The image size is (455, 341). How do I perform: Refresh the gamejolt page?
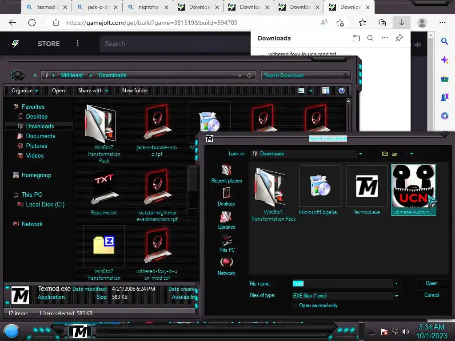tap(32, 23)
